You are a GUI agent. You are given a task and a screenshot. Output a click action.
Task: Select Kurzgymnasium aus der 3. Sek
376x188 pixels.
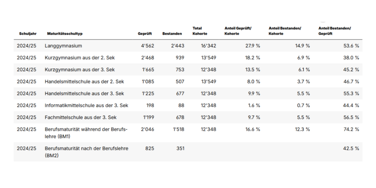[x=80, y=70]
